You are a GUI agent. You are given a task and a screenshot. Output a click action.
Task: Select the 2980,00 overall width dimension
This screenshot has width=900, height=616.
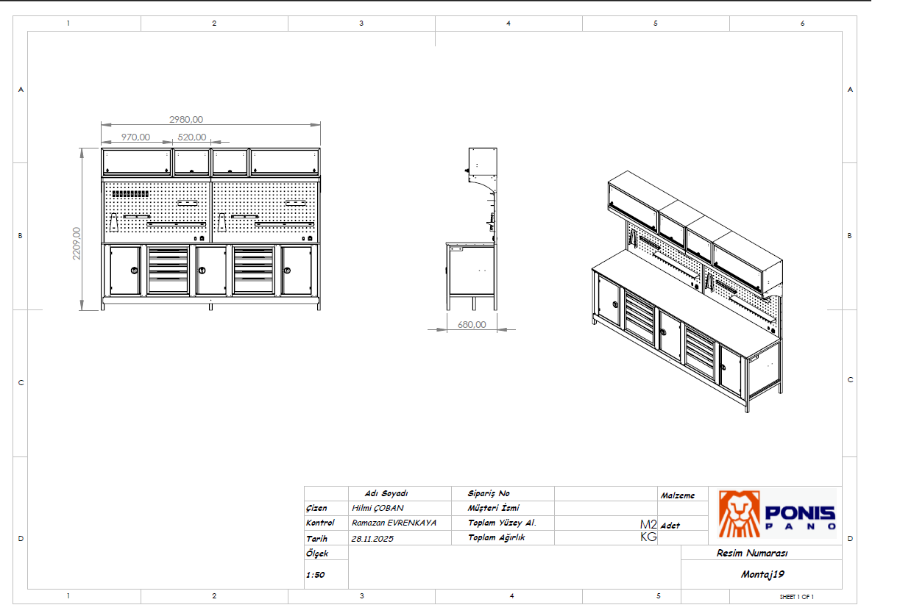pyautogui.click(x=186, y=120)
